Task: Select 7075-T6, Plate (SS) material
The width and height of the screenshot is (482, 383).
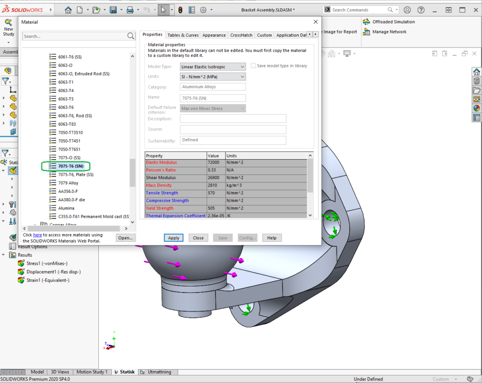Action: pos(75,174)
